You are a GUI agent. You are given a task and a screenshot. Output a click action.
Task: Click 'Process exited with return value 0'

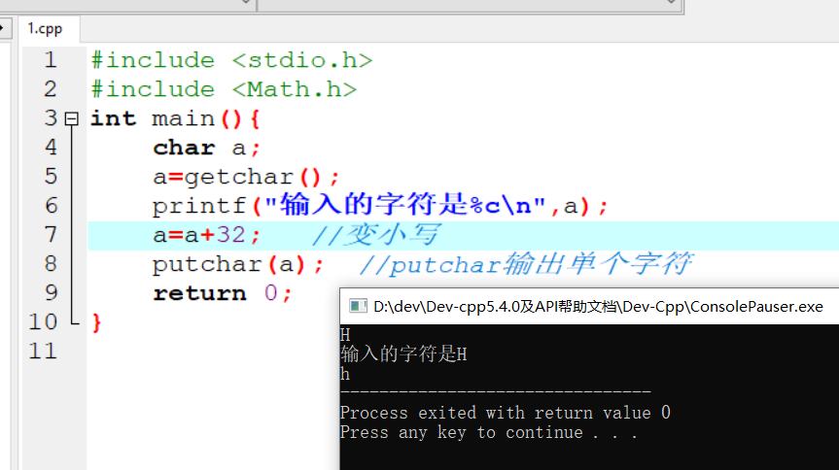pos(506,413)
